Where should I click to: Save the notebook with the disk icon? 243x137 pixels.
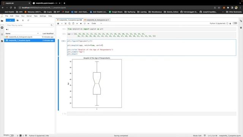click(x=58, y=24)
